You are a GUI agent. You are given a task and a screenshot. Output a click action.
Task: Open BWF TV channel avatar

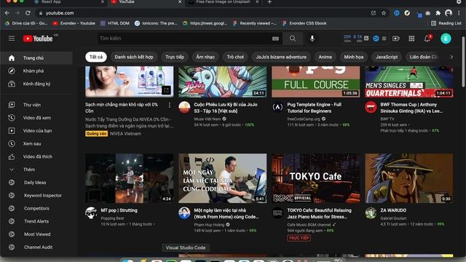pyautogui.click(x=371, y=107)
